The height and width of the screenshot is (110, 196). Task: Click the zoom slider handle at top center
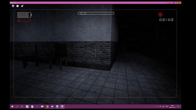point(83,13)
